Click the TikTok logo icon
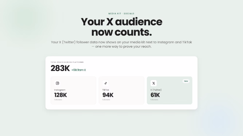The image size is (243, 136). pos(106,83)
